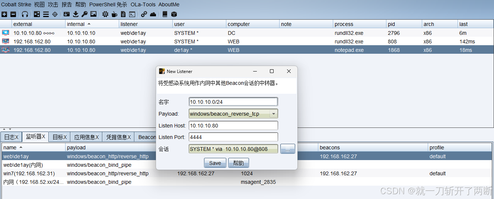This screenshot has width=494, height=199.
Task: Click the 帮助 button in New Listener
Action: pos(238,163)
